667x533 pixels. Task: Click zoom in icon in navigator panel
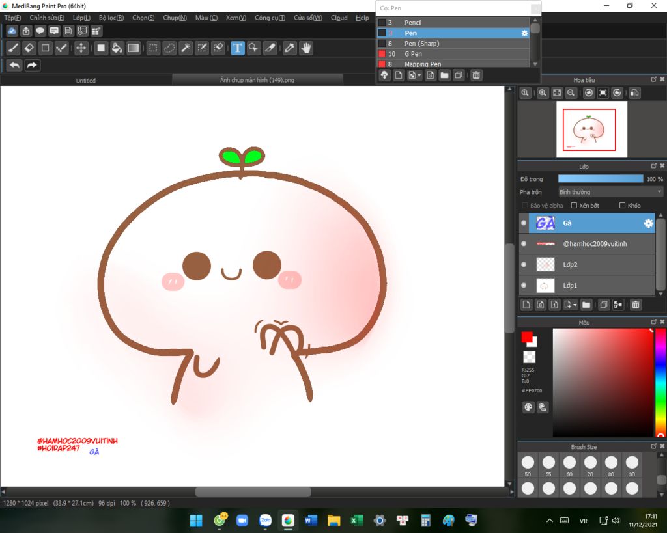pos(543,92)
